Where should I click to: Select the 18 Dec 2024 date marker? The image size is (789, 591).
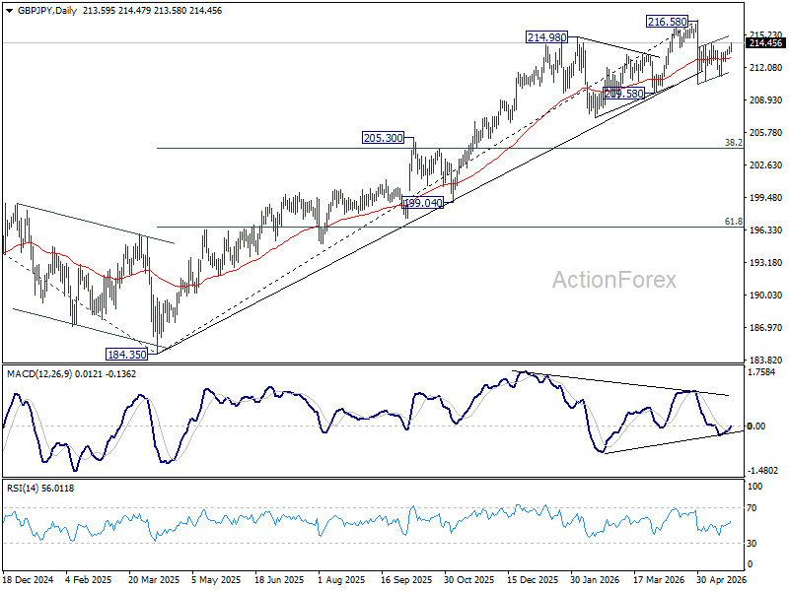click(28, 580)
